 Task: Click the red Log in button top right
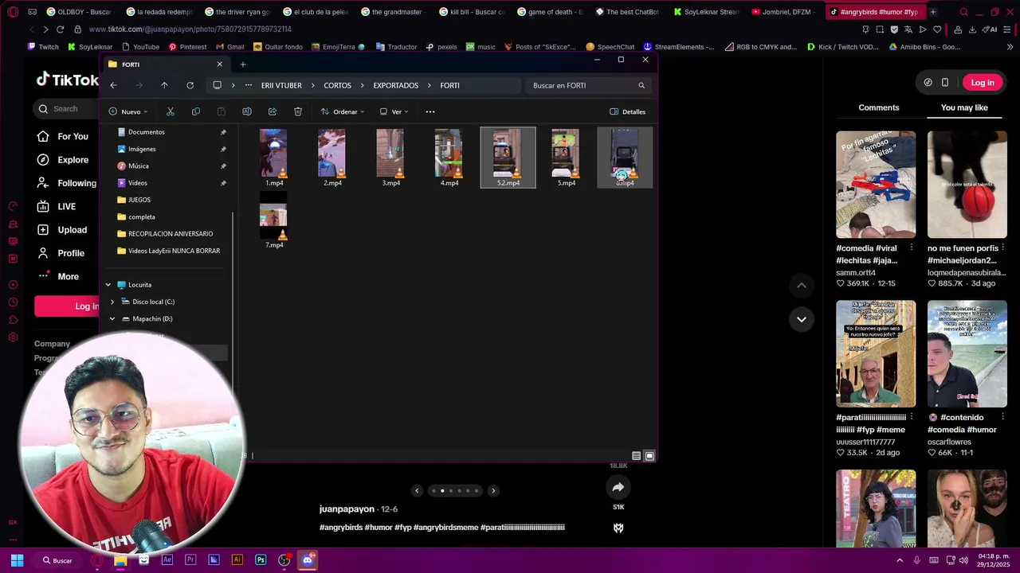pos(983,83)
